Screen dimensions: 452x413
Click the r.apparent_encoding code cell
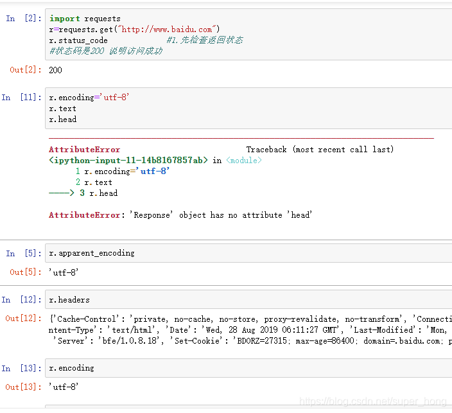pos(248,253)
